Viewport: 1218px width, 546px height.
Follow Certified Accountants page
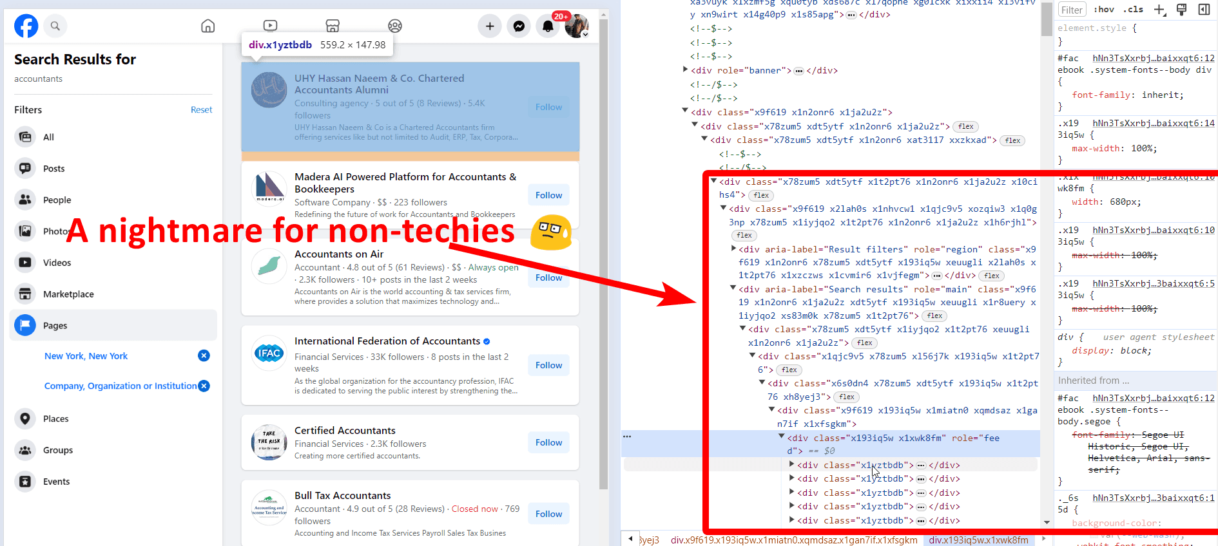[548, 442]
